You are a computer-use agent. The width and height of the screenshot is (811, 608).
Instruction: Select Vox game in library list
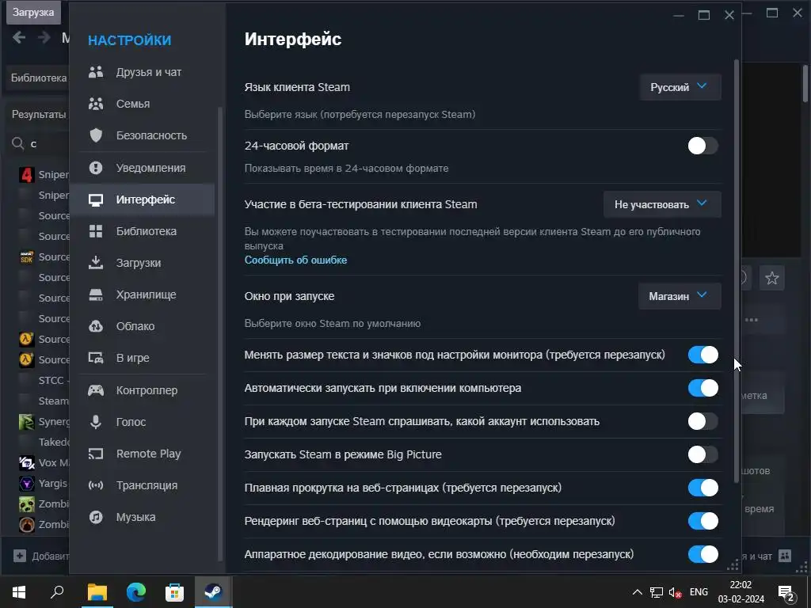[43, 462]
